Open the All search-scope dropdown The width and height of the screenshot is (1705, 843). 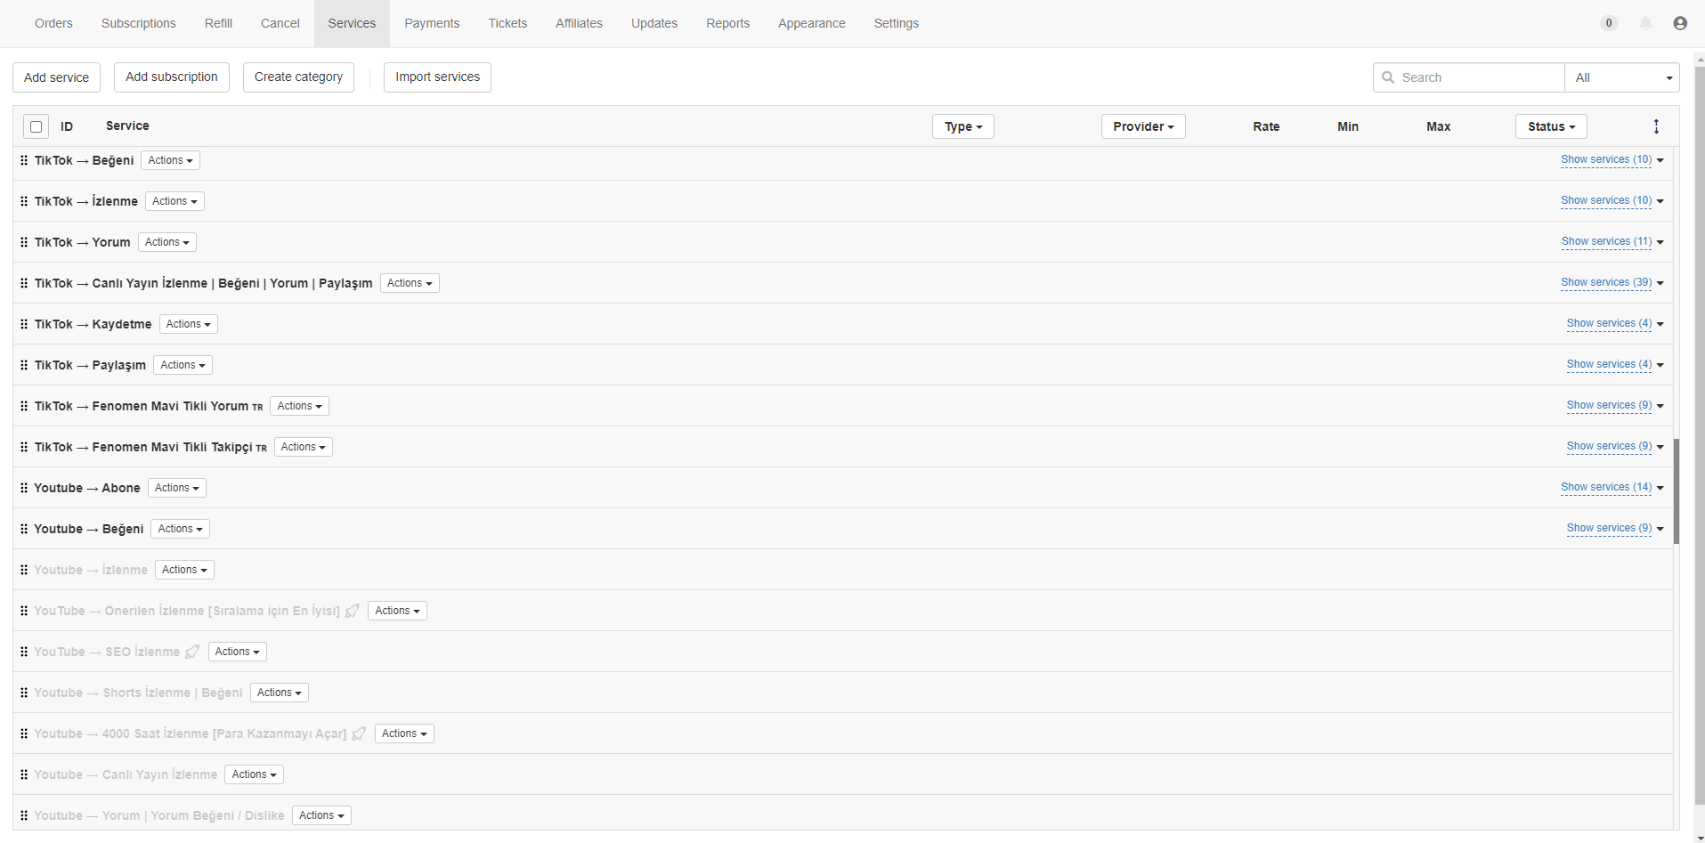(1622, 77)
